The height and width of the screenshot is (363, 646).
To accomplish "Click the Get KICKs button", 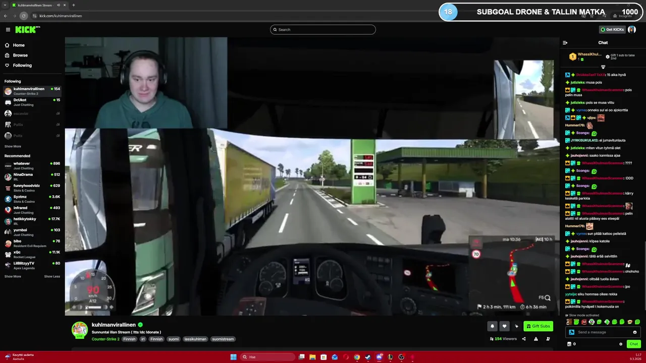I will point(612,30).
